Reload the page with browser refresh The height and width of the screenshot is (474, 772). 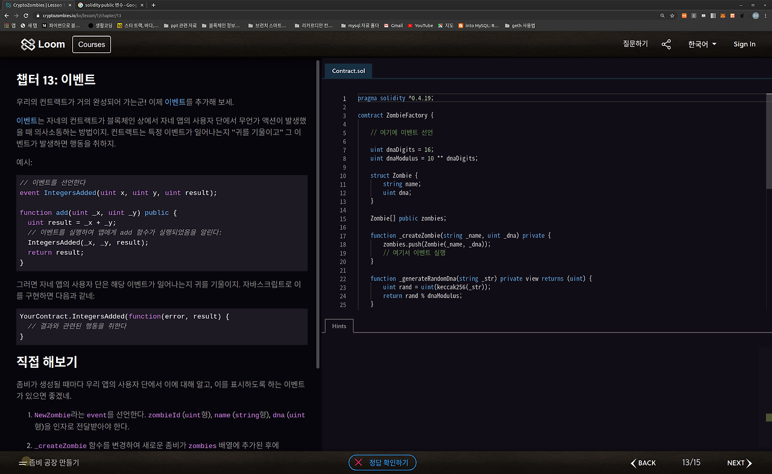tap(26, 15)
